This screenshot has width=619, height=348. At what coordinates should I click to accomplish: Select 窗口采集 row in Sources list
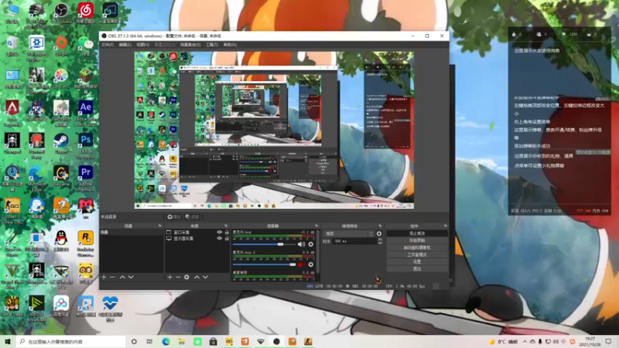[197, 233]
